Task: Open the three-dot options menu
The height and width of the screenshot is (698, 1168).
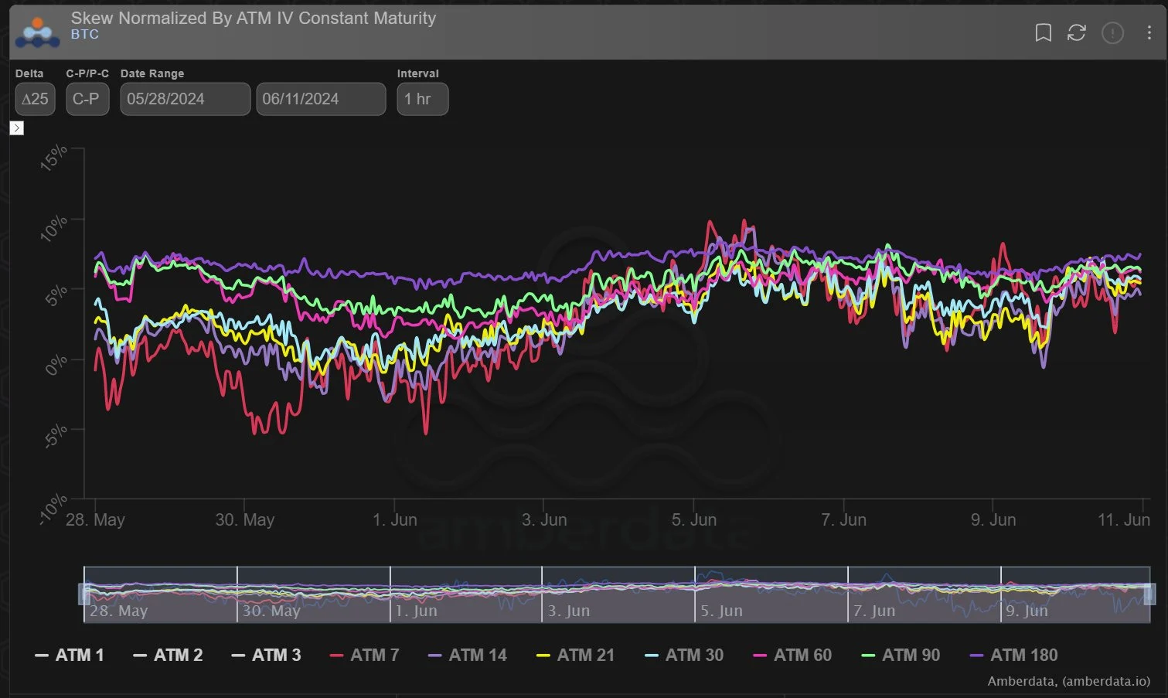Action: coord(1149,32)
